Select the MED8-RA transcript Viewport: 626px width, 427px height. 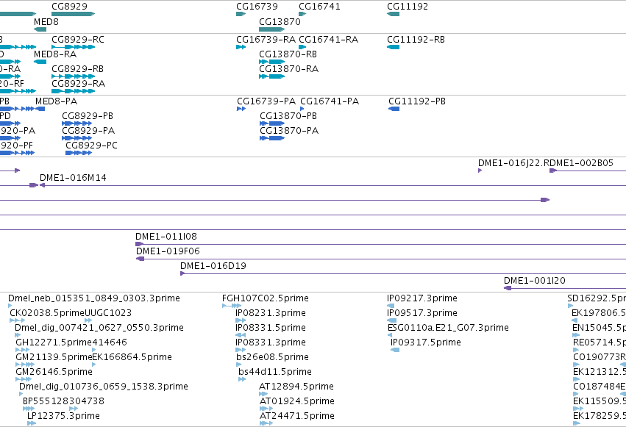(x=40, y=62)
